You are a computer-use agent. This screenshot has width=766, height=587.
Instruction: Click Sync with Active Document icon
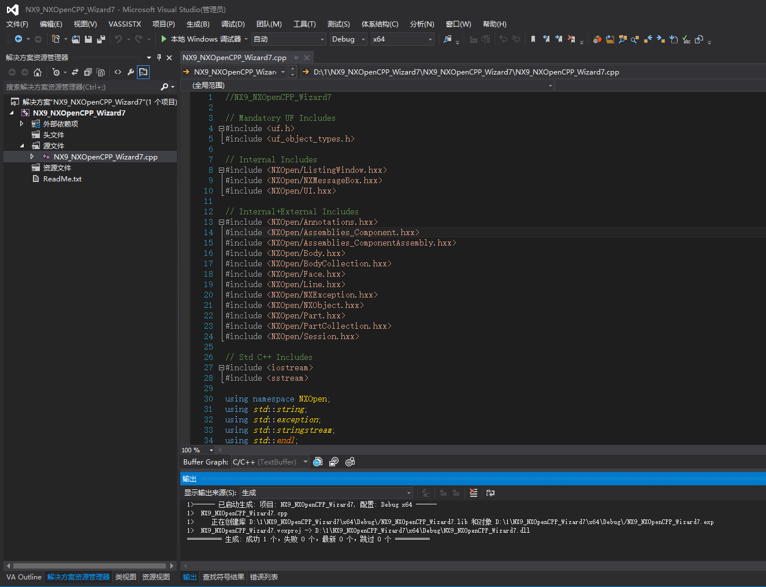point(75,72)
